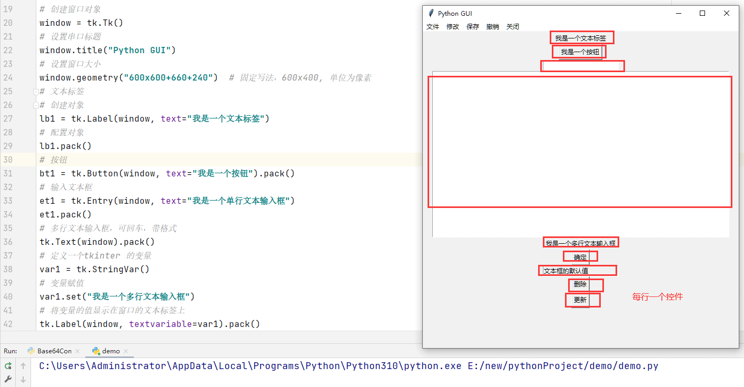Minimize the Python GUI window
744x387 pixels.
point(679,13)
